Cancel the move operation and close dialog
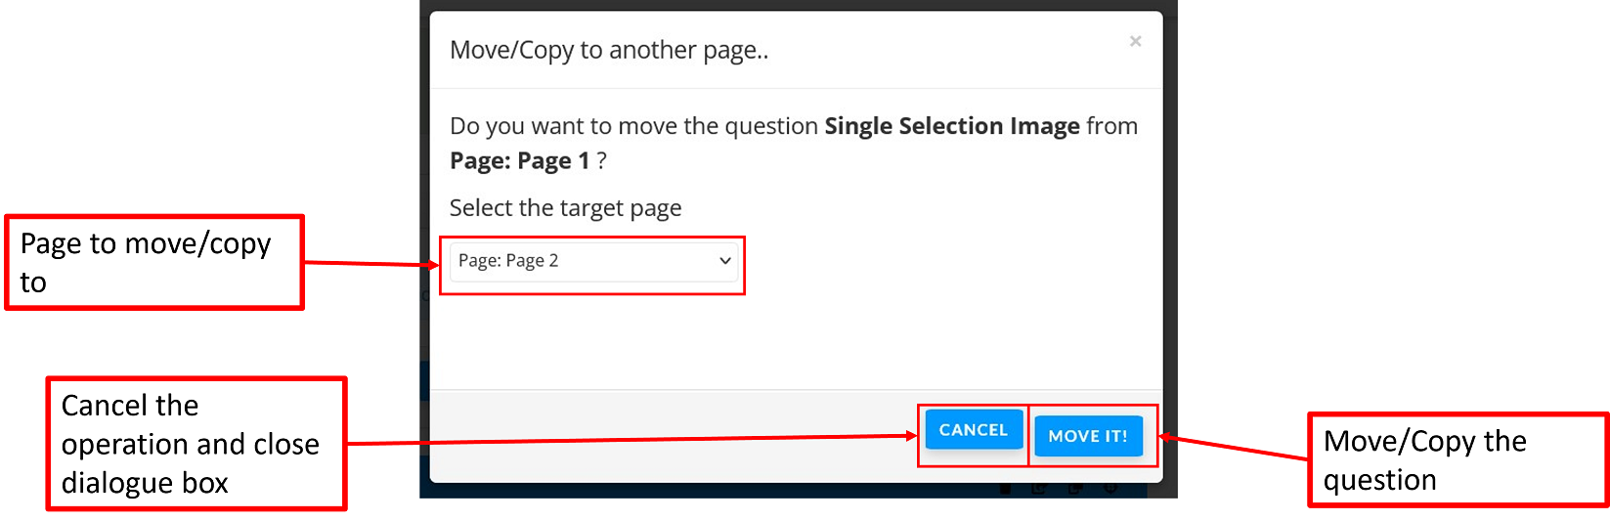 click(x=973, y=430)
